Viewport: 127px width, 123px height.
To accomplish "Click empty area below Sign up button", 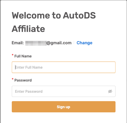I will 64,118.
